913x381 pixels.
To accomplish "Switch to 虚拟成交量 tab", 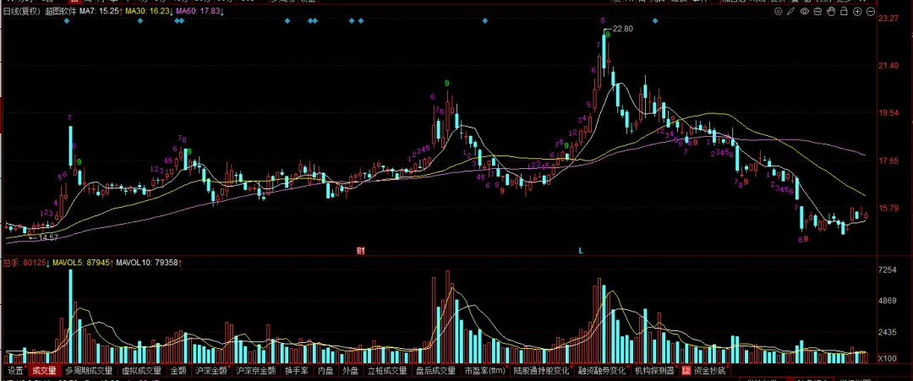I will (141, 370).
